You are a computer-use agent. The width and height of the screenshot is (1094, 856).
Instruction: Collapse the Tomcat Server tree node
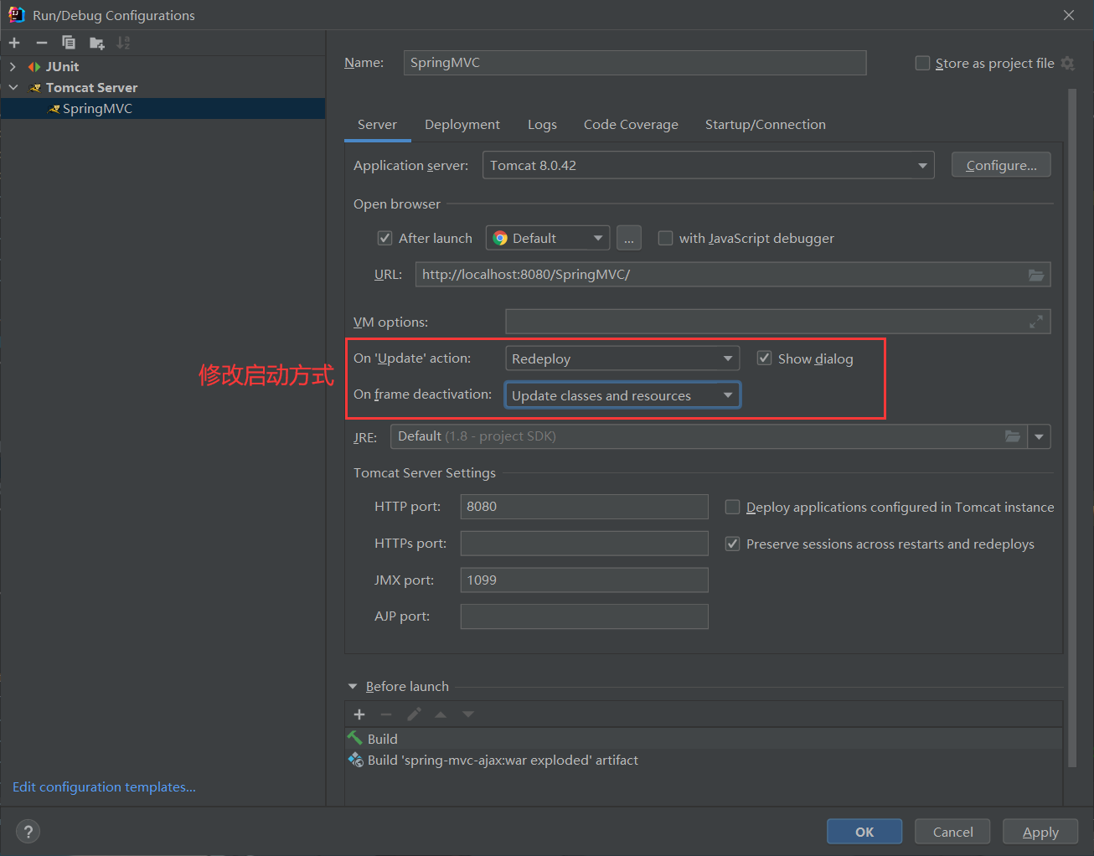click(x=13, y=88)
